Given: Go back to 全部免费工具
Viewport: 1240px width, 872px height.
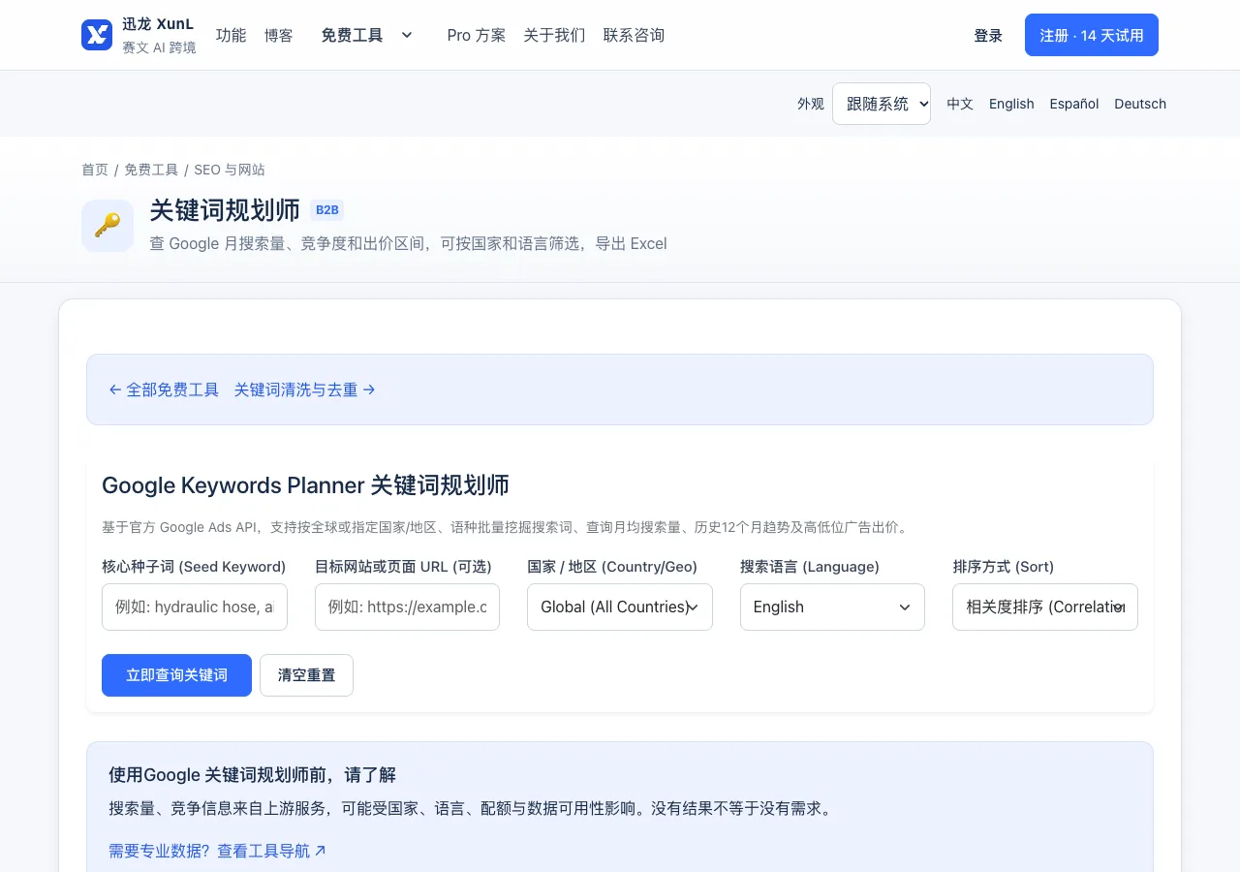Looking at the screenshot, I should pyautogui.click(x=164, y=389).
